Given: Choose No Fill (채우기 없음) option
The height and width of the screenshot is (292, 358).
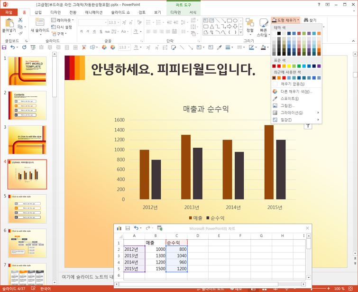Looking at the screenshot, I should (296, 84).
